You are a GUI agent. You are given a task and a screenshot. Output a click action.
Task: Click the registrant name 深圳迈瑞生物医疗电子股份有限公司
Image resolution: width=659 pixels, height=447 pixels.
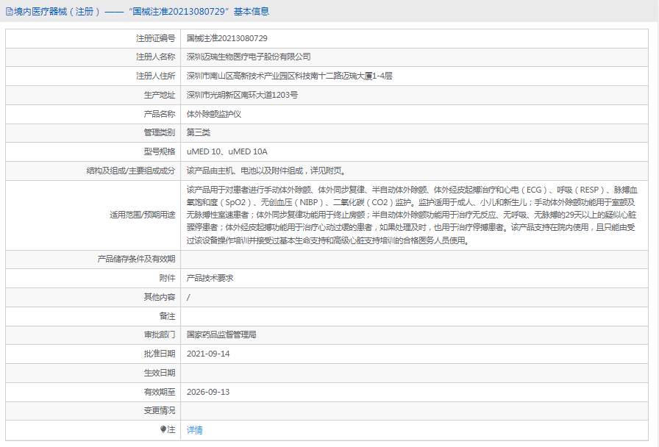249,57
